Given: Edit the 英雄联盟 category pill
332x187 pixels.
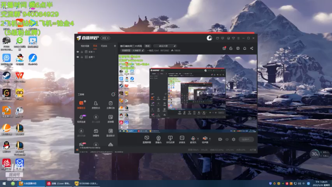Looking at the screenshot, I should click(x=132, y=50).
